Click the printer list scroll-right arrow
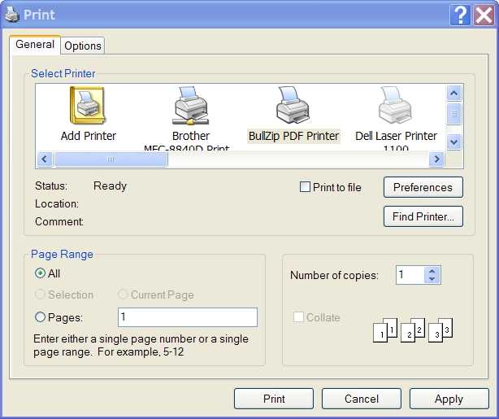Screen dimensions: 499x419 436,159
